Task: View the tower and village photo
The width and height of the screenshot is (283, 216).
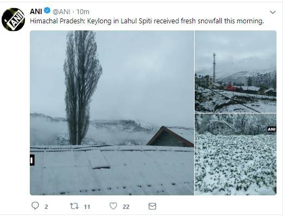Action: [x=235, y=72]
